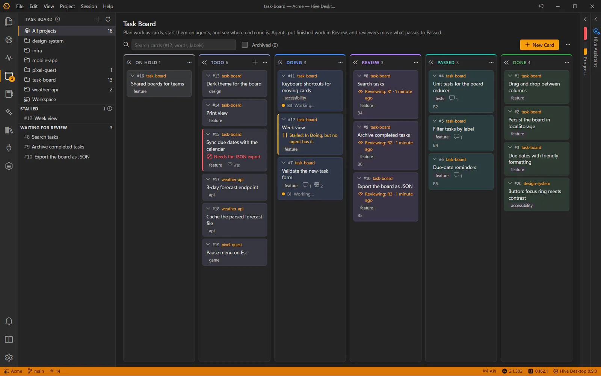Collapse the REVIEW column
601x376 pixels.
click(356, 62)
